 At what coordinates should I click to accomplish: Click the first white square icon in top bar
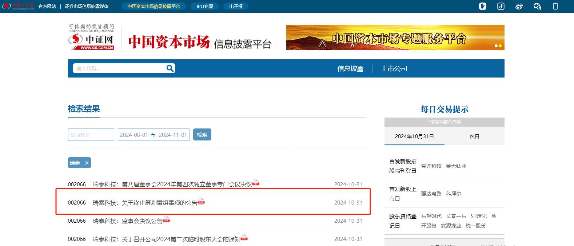pyautogui.click(x=483, y=6)
